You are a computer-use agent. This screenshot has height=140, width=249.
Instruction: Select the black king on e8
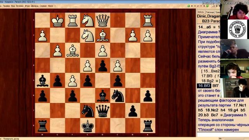click(x=88, y=126)
